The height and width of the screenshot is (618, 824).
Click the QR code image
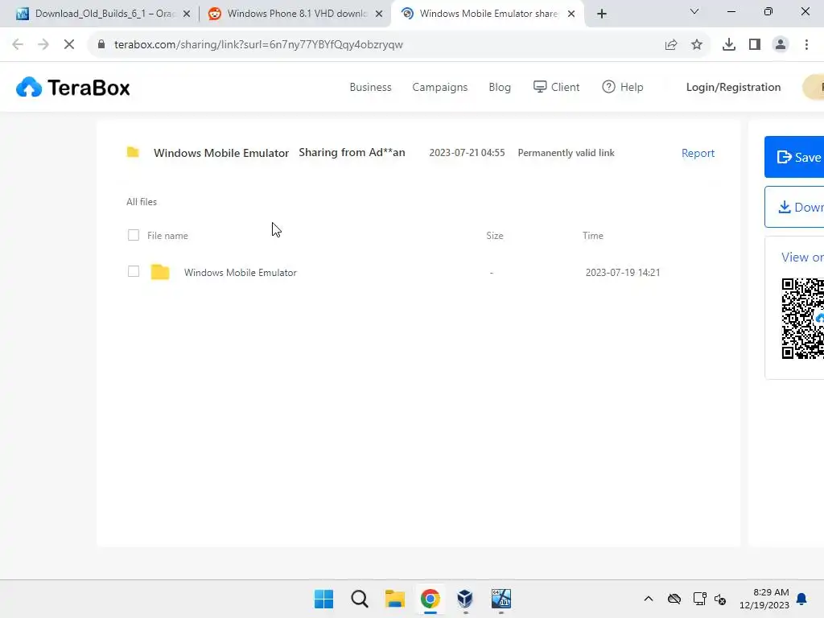coord(802,319)
